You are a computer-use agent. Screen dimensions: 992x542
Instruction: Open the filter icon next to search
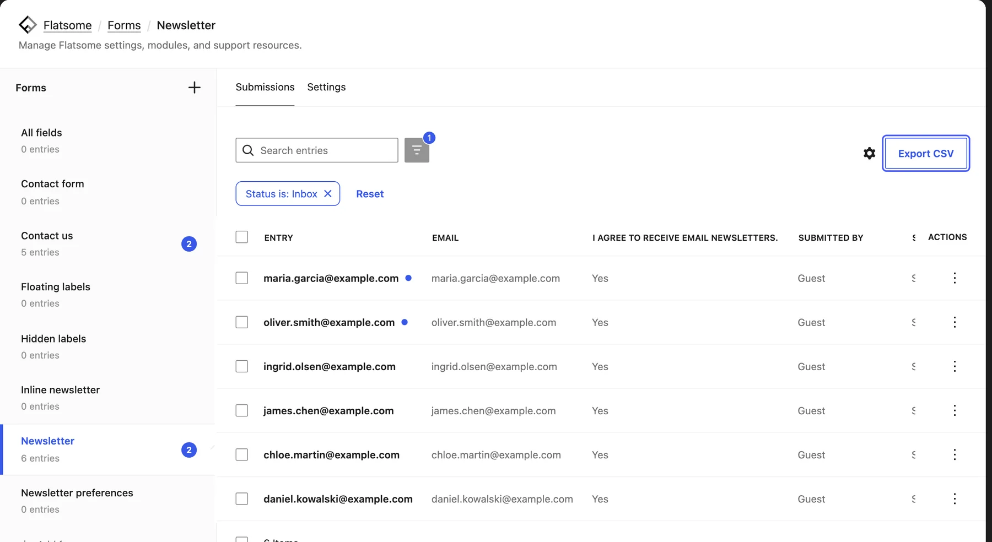(x=417, y=150)
